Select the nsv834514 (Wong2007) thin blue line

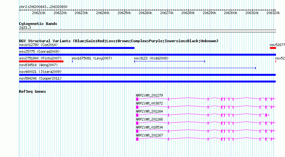[137, 68]
